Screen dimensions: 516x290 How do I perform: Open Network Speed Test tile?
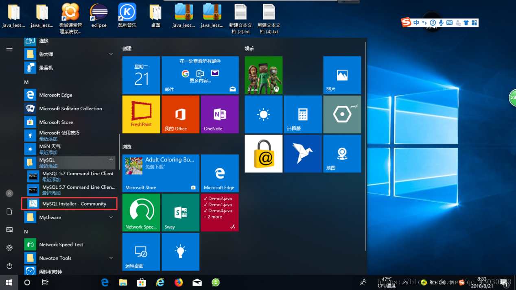pos(141,213)
